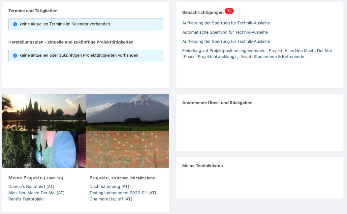Go to René's Testprojekt
Viewport: 347px width, 214px height.
[26, 199]
